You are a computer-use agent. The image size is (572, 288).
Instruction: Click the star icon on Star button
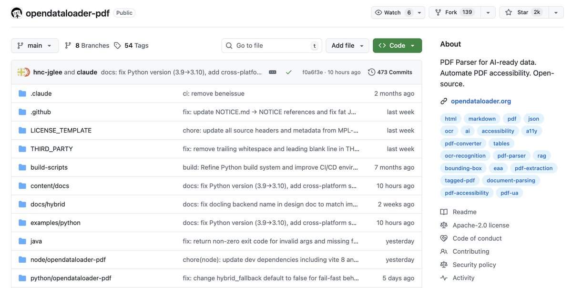click(509, 12)
